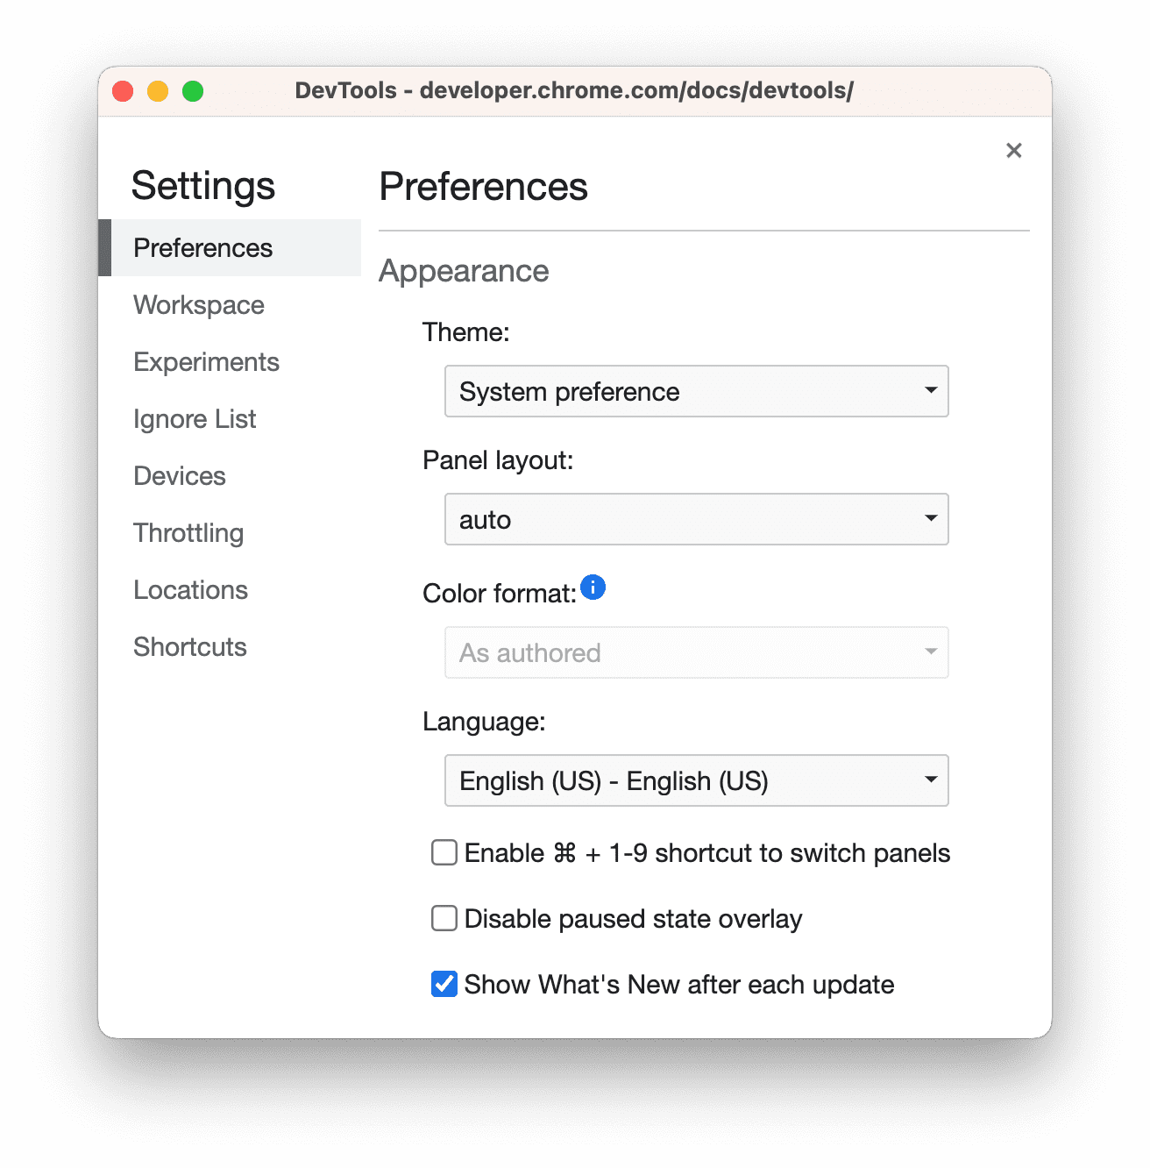This screenshot has height=1168, width=1150.
Task: Click the System preference dropdown caret
Action: [931, 391]
